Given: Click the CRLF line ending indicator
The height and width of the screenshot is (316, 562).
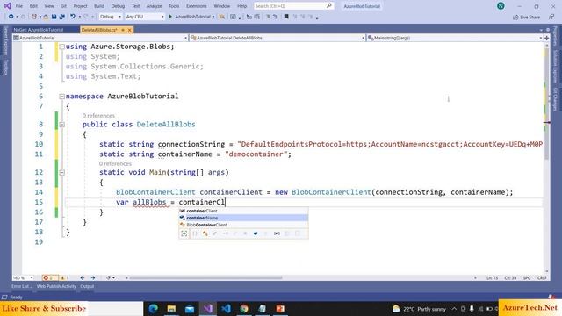Looking at the screenshot, I should pos(542,277).
